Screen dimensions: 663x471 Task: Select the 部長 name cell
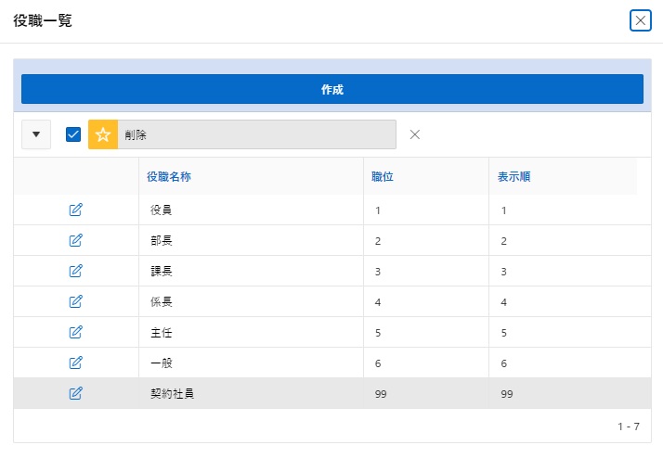[251, 240]
